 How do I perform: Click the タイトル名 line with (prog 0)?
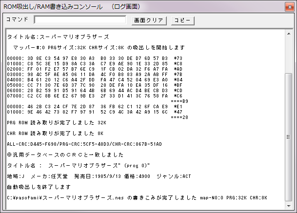point(79,166)
